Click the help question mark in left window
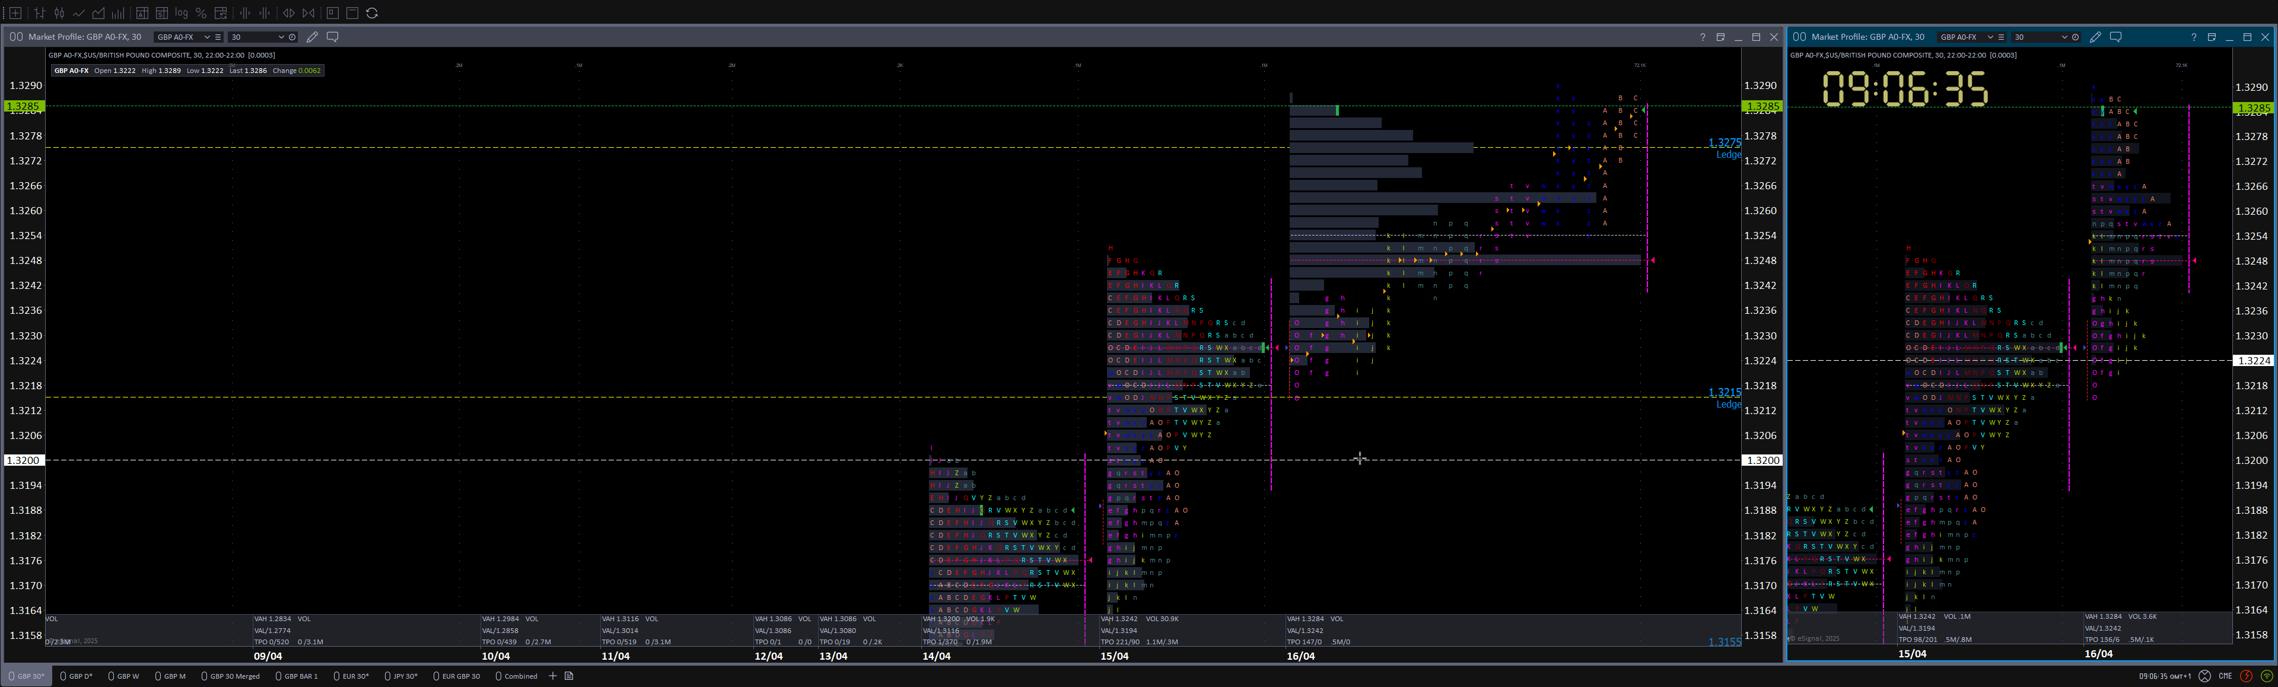 pyautogui.click(x=1703, y=37)
